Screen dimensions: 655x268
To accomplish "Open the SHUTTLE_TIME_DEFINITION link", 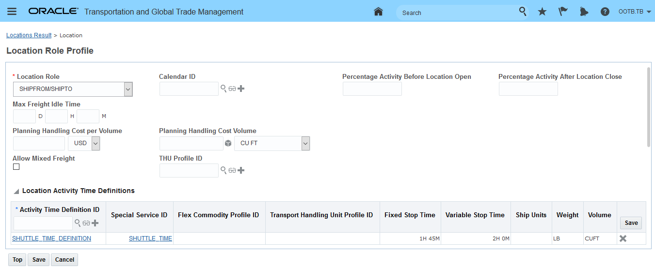I will point(51,238).
